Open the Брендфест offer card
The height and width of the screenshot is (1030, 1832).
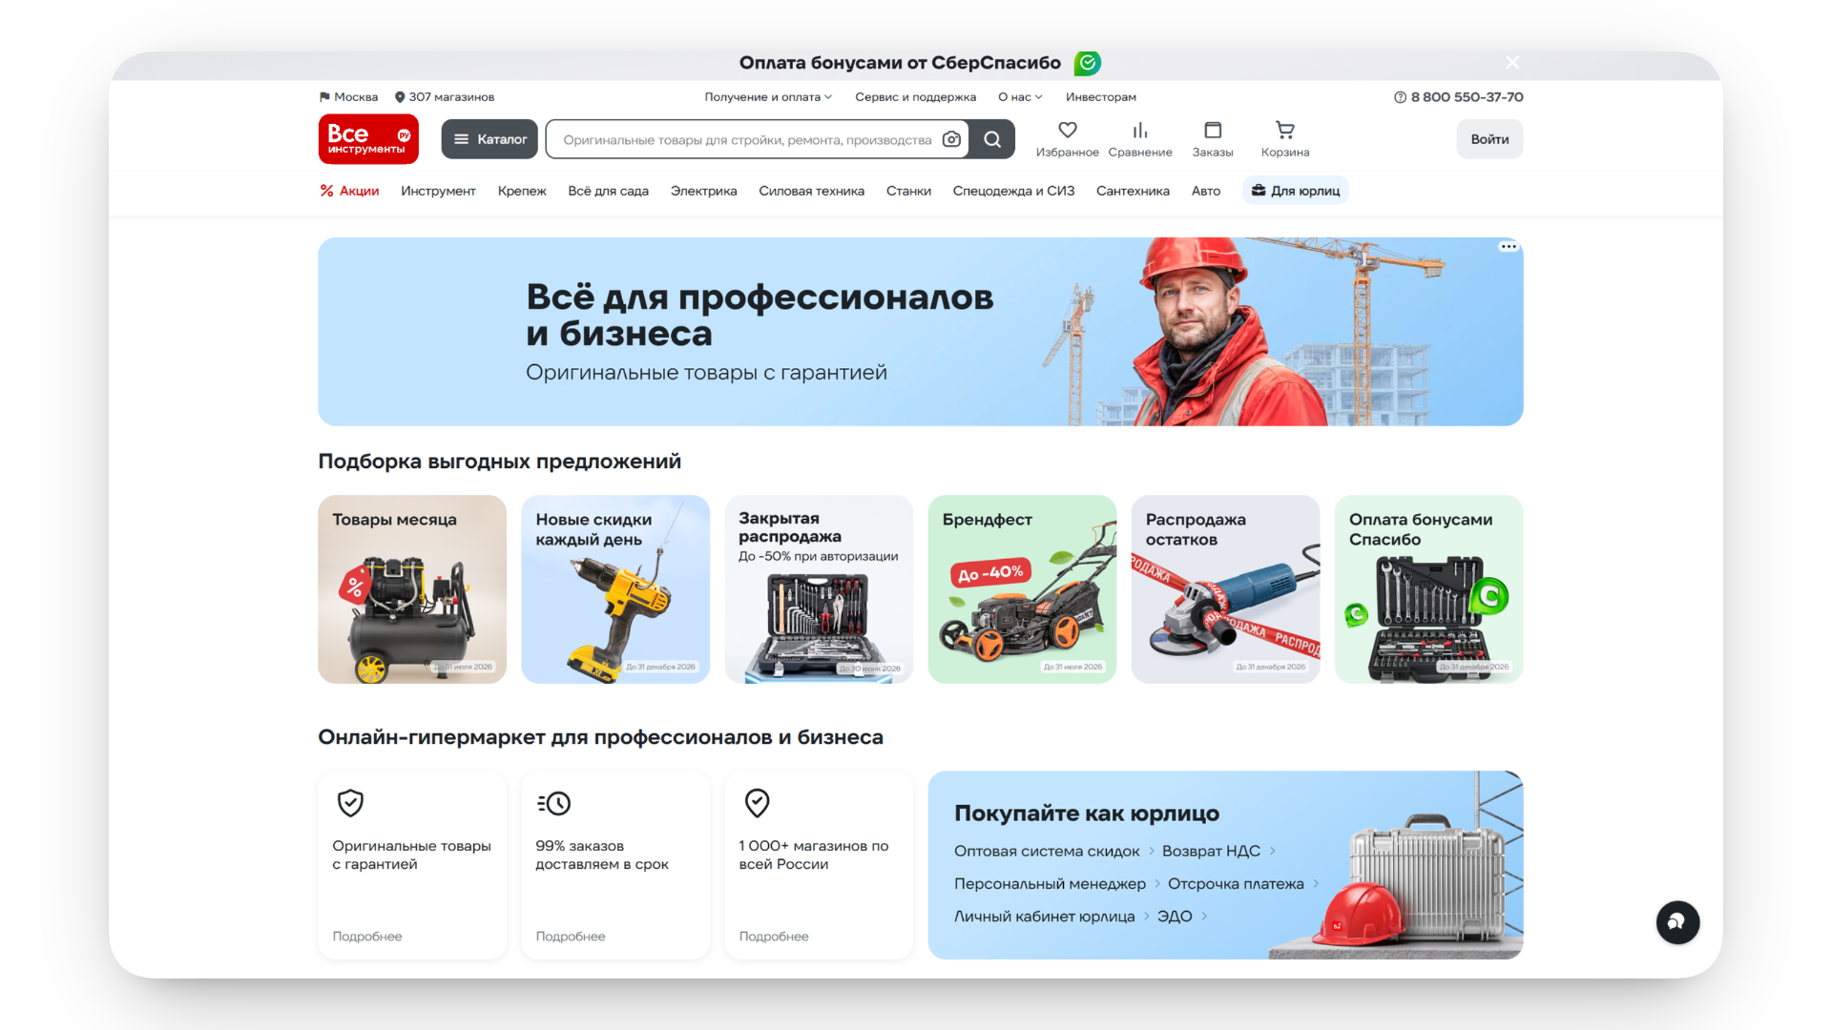pos(1022,588)
